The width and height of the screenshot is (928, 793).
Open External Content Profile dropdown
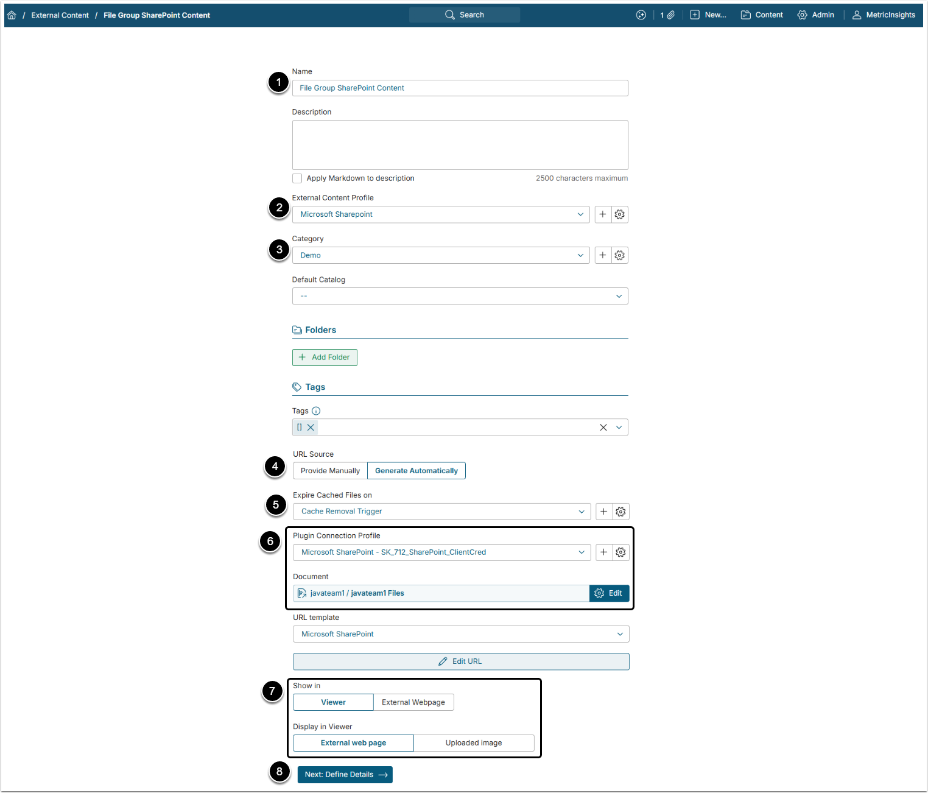441,214
